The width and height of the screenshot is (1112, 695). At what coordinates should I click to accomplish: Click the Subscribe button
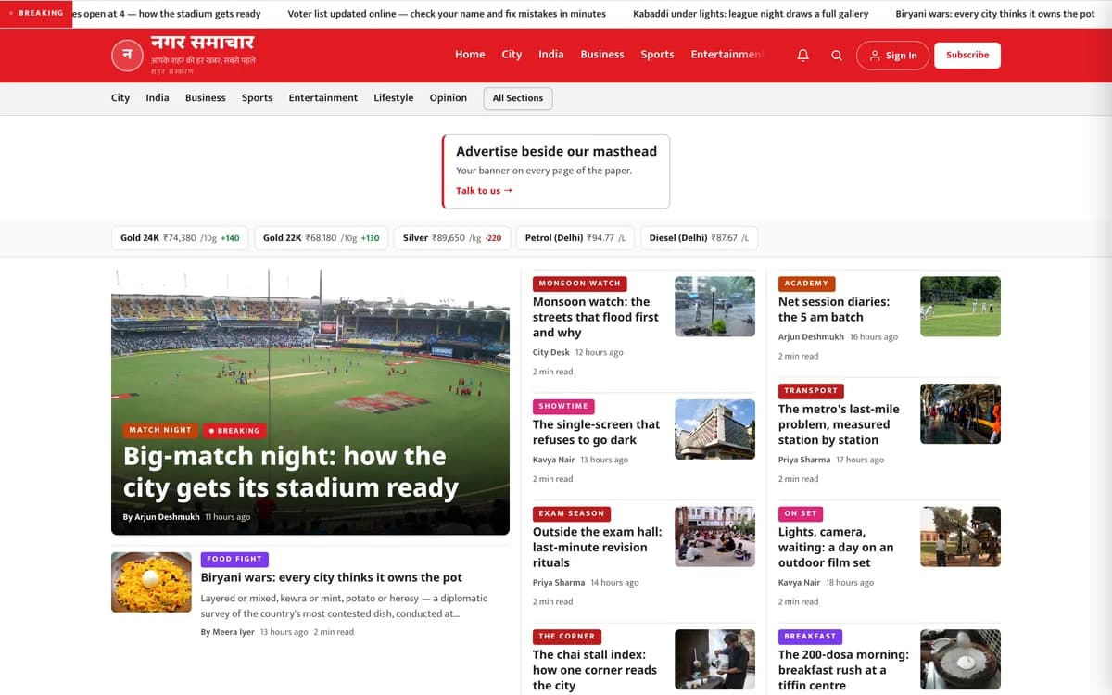click(x=967, y=56)
